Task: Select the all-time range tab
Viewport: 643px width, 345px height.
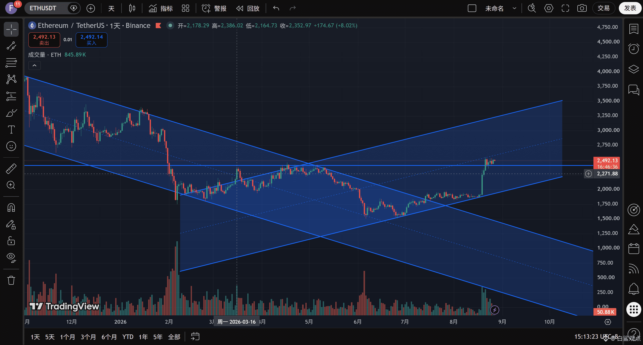Action: point(174,337)
